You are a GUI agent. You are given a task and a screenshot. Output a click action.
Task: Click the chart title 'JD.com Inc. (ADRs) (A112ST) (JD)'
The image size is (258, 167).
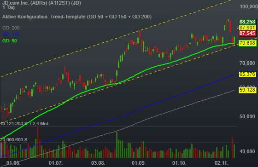click(x=41, y=3)
